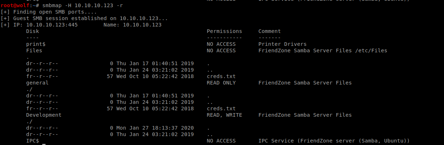Select READ ONLY permission text

click(x=221, y=83)
